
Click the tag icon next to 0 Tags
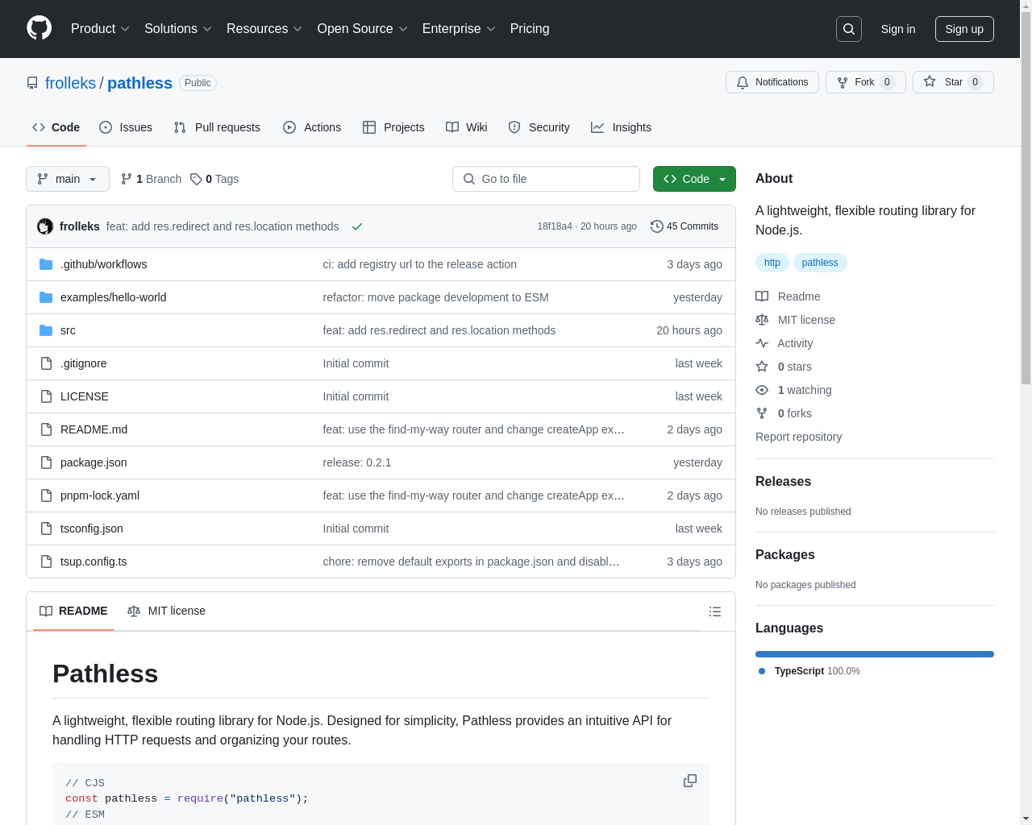196,179
